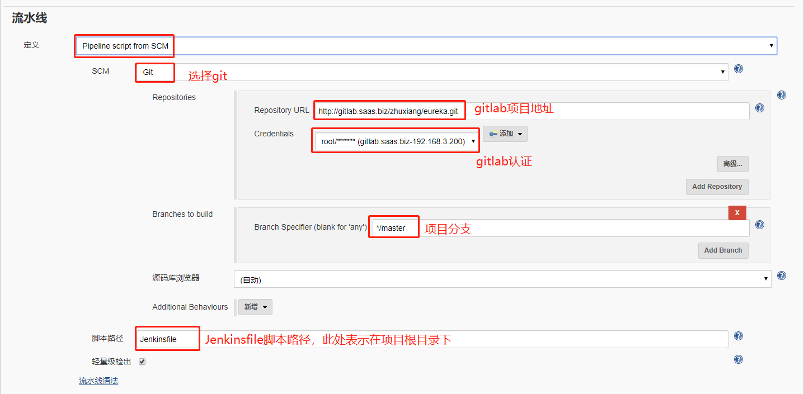
Task: Open help for the 源码库浏览器 dropdown
Action: (782, 276)
